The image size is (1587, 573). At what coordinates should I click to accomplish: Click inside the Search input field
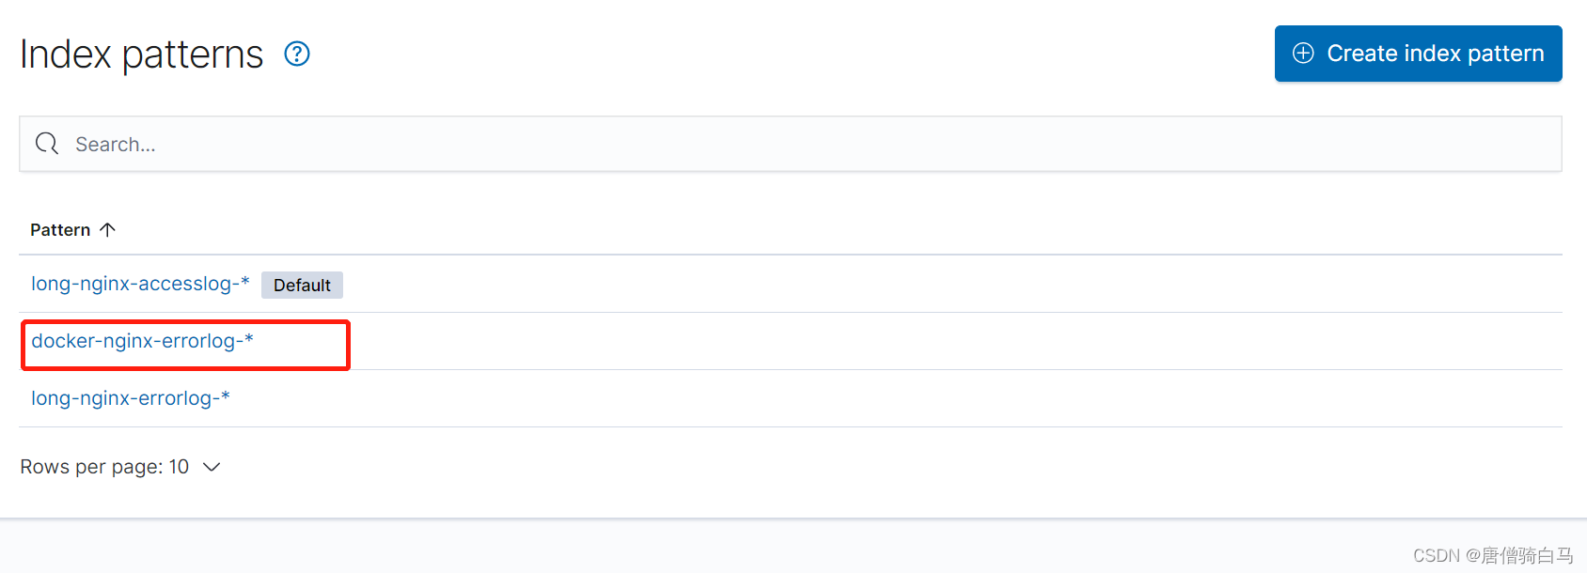tap(376, 144)
